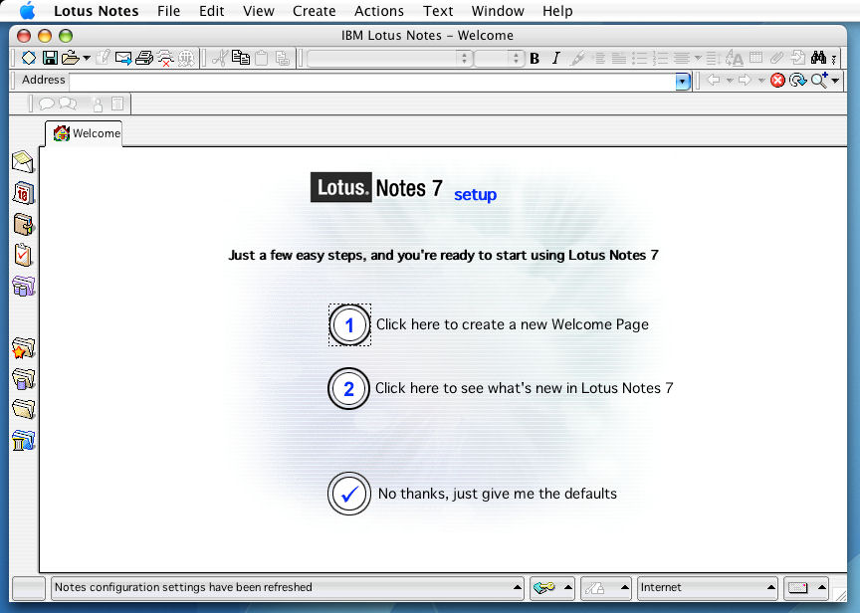Open Favorite Bookmarks folder with star
Image resolution: width=860 pixels, height=613 pixels.
coord(24,348)
